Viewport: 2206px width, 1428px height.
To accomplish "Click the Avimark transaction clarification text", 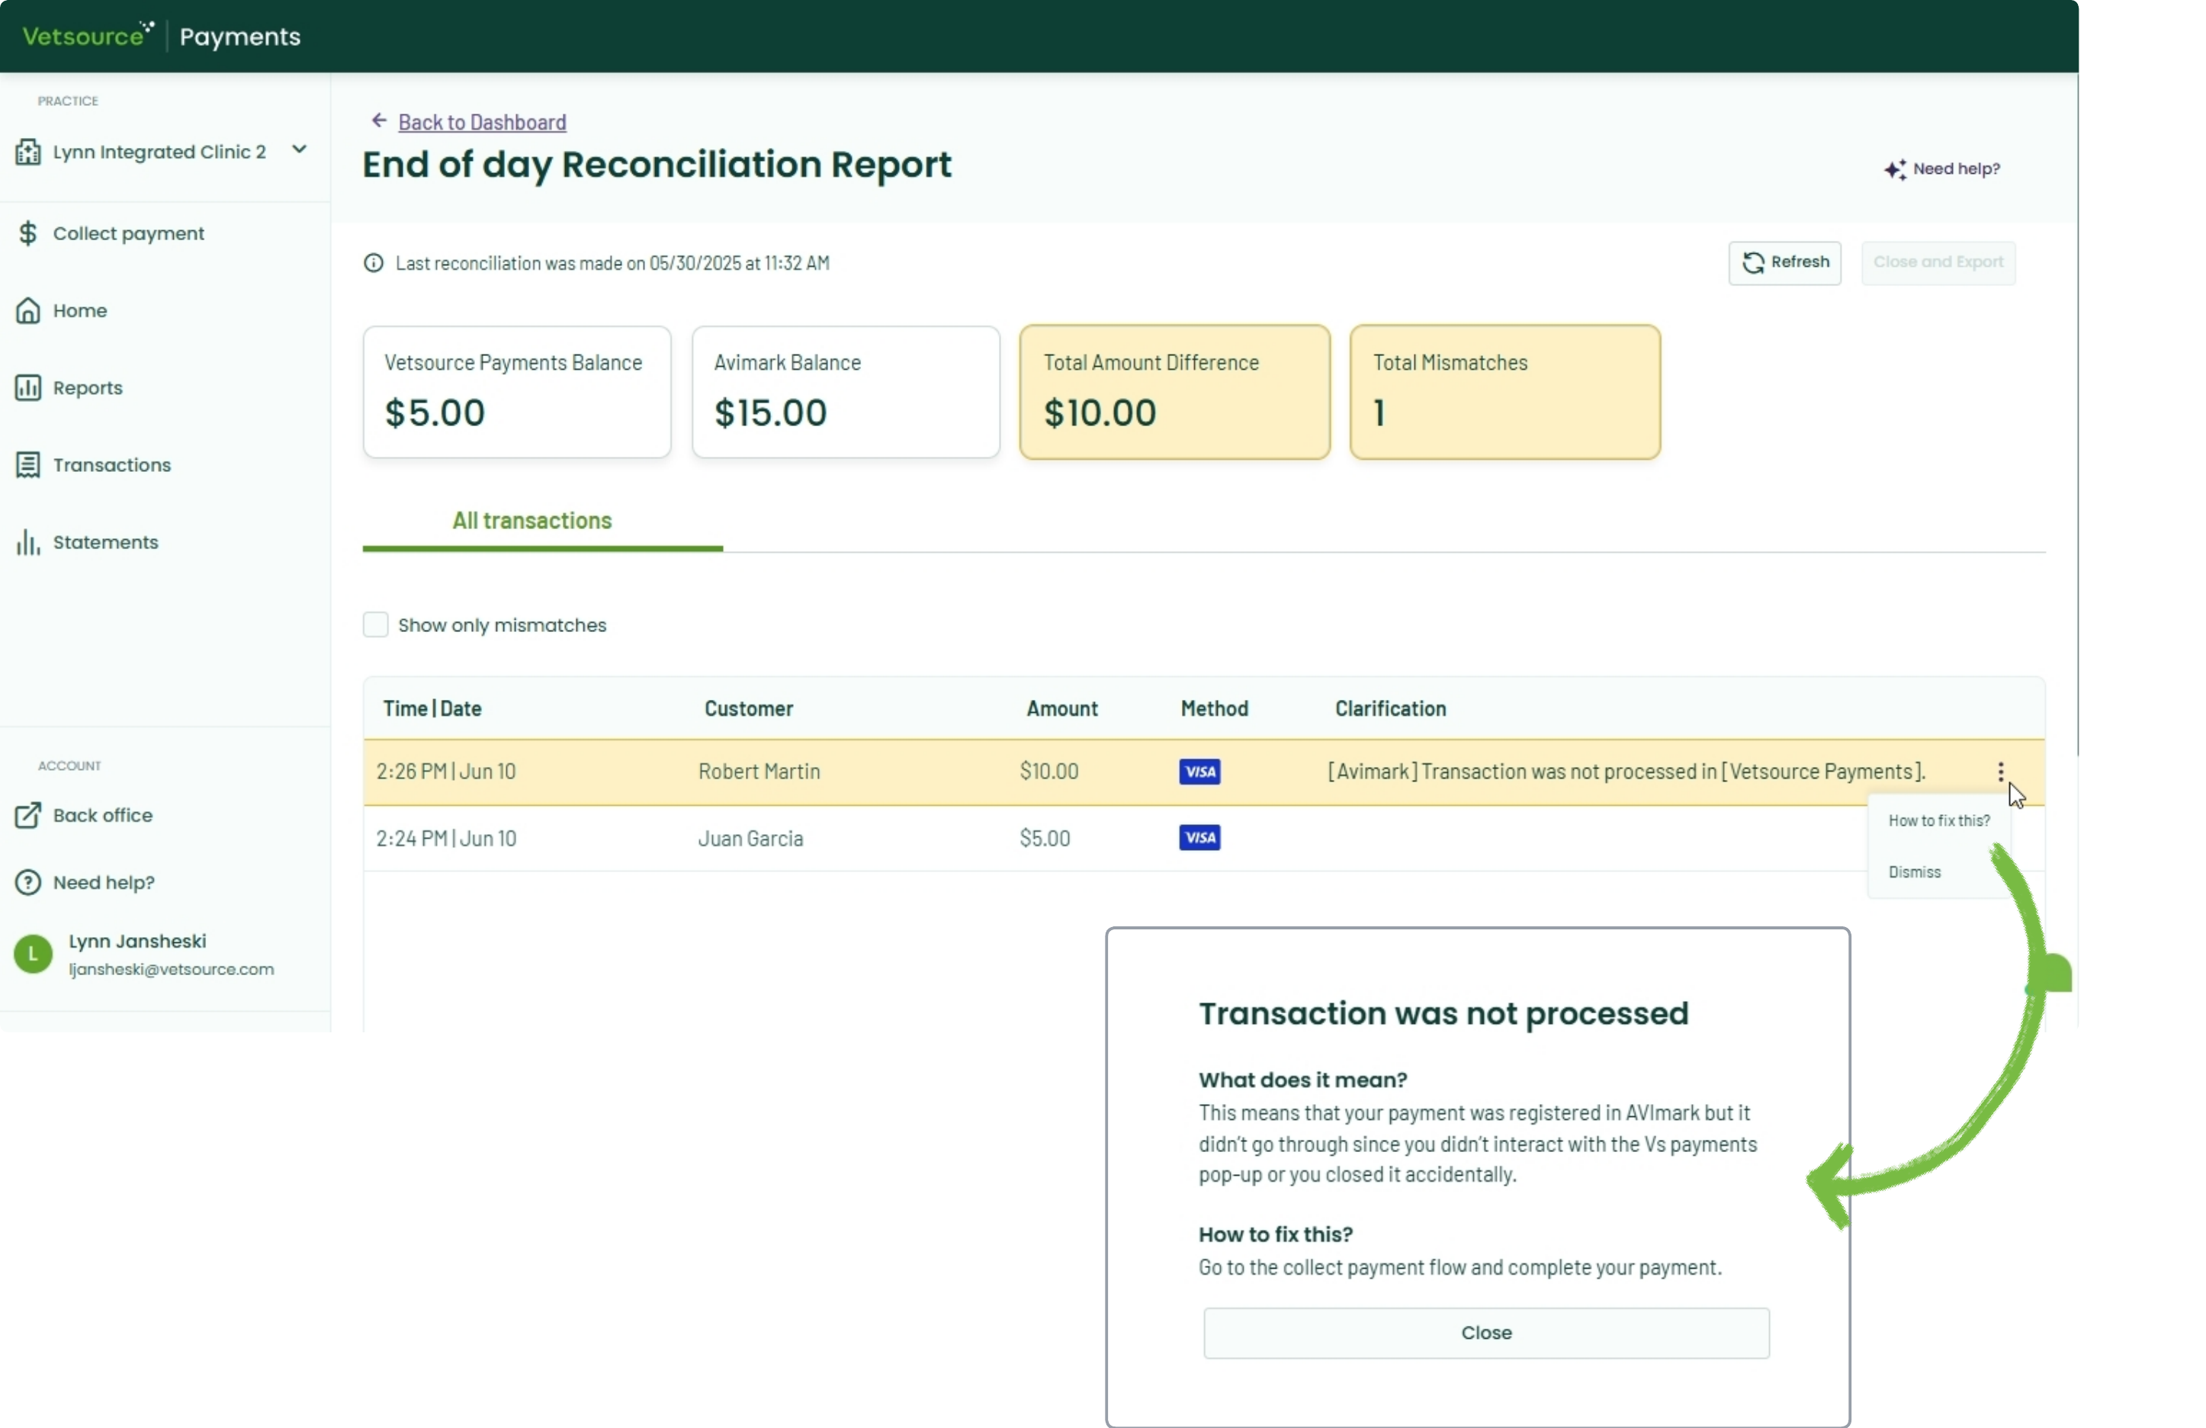I will 1626,771.
